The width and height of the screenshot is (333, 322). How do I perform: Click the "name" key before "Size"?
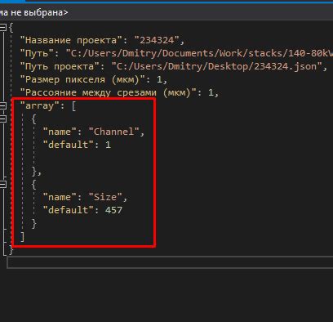click(60, 197)
